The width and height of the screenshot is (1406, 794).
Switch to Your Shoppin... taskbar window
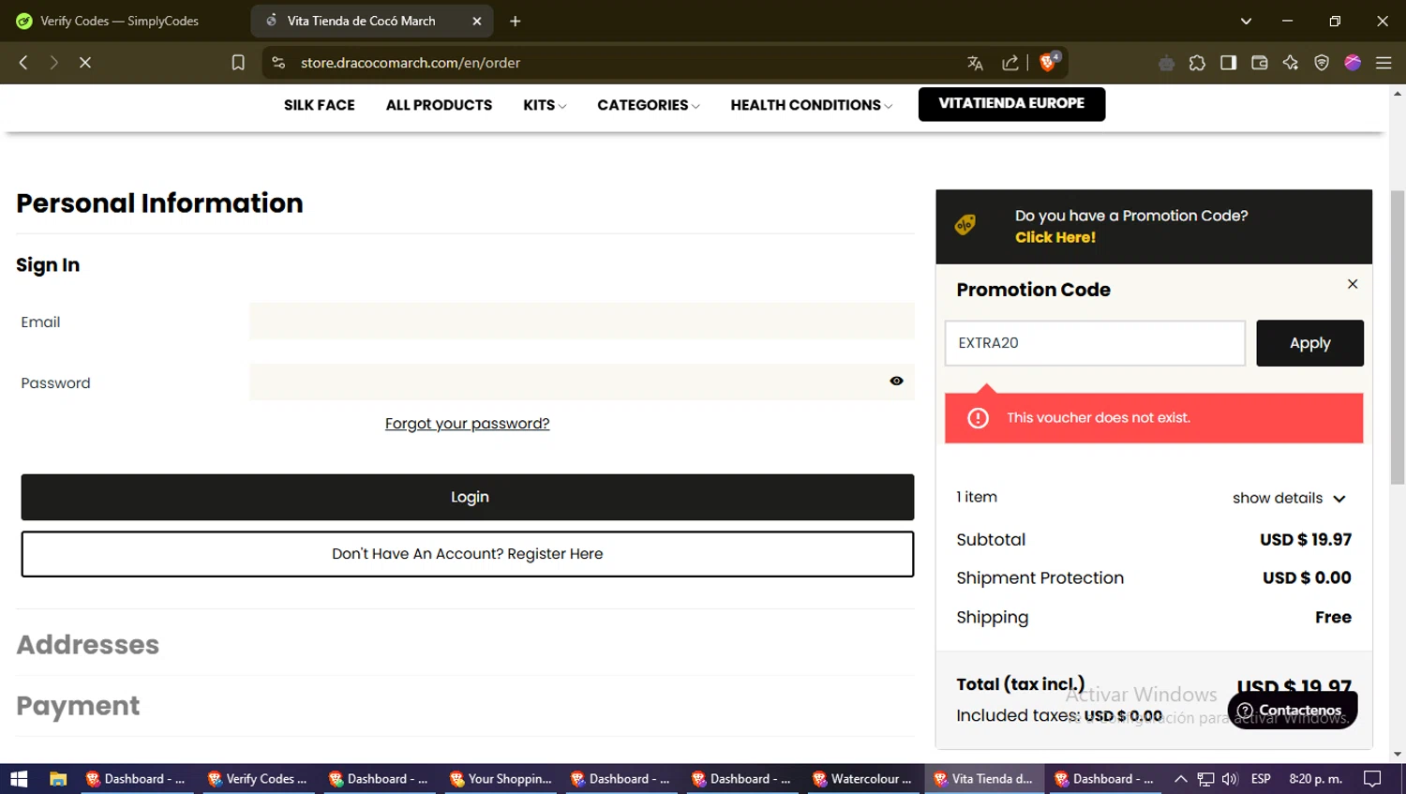tap(500, 779)
